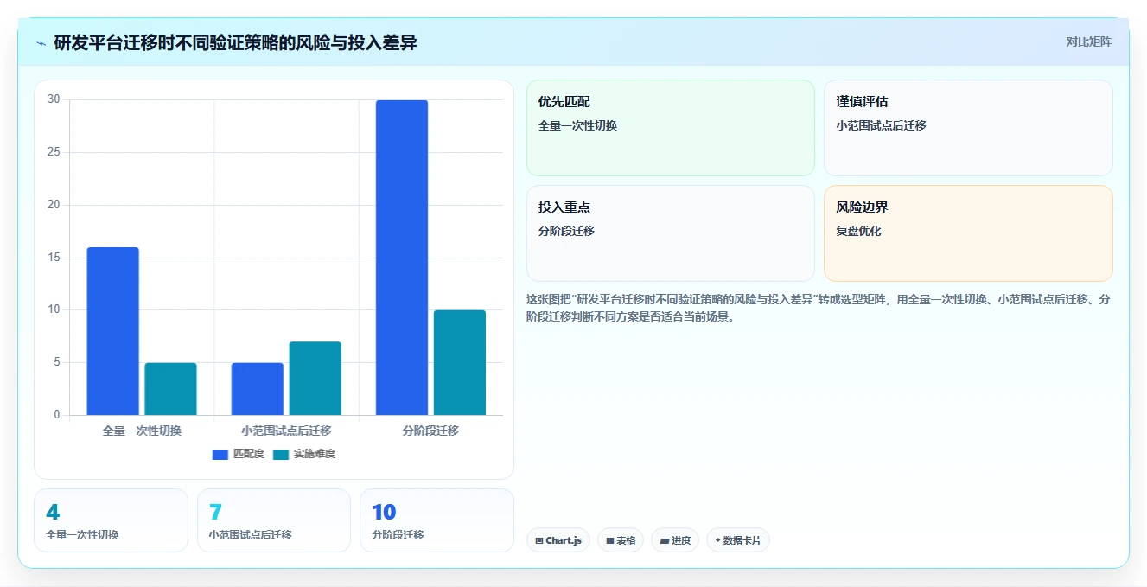Click the icon inside the 表格 tag
The height and width of the screenshot is (587, 1147).
pos(610,540)
